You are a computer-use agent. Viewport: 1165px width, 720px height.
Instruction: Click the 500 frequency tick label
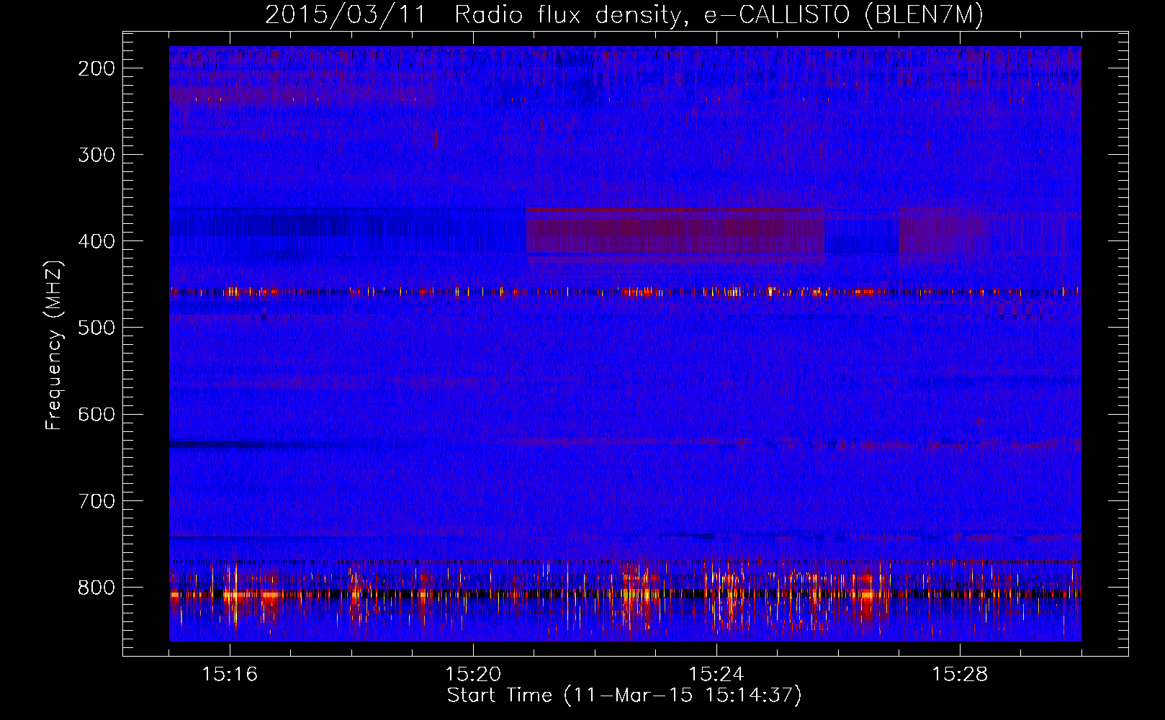tap(96, 328)
